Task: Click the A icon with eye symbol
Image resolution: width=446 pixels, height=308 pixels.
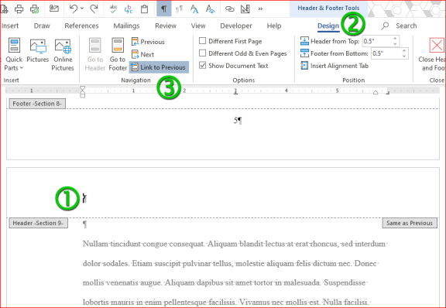Action: coord(210,9)
